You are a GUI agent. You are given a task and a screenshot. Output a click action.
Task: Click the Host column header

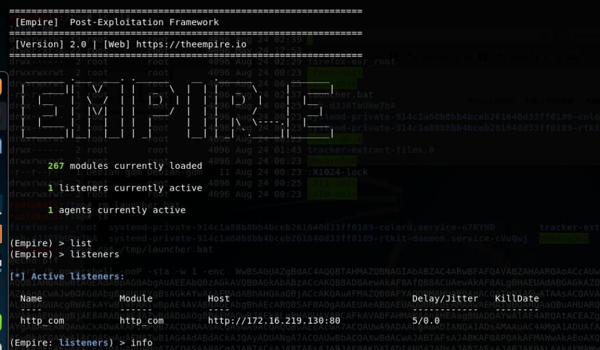tap(219, 298)
